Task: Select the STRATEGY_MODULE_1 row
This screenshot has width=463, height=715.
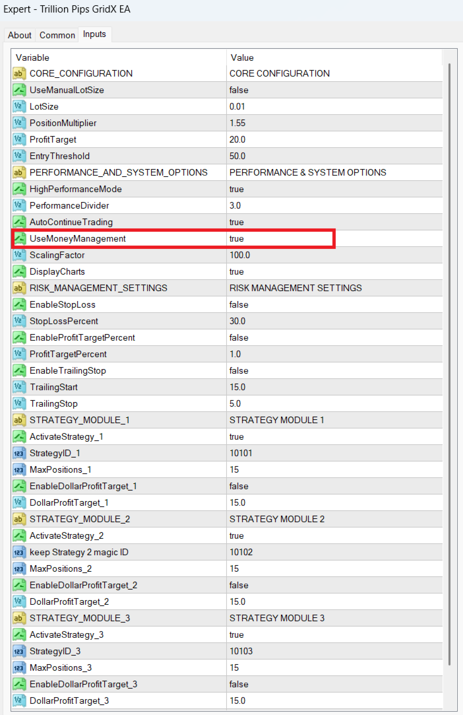Action: tap(227, 420)
